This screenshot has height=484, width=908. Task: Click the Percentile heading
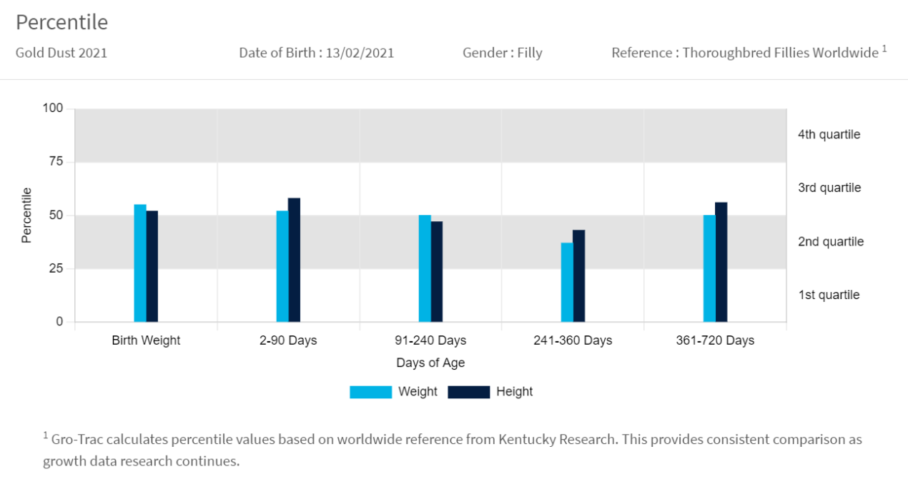coord(61,22)
